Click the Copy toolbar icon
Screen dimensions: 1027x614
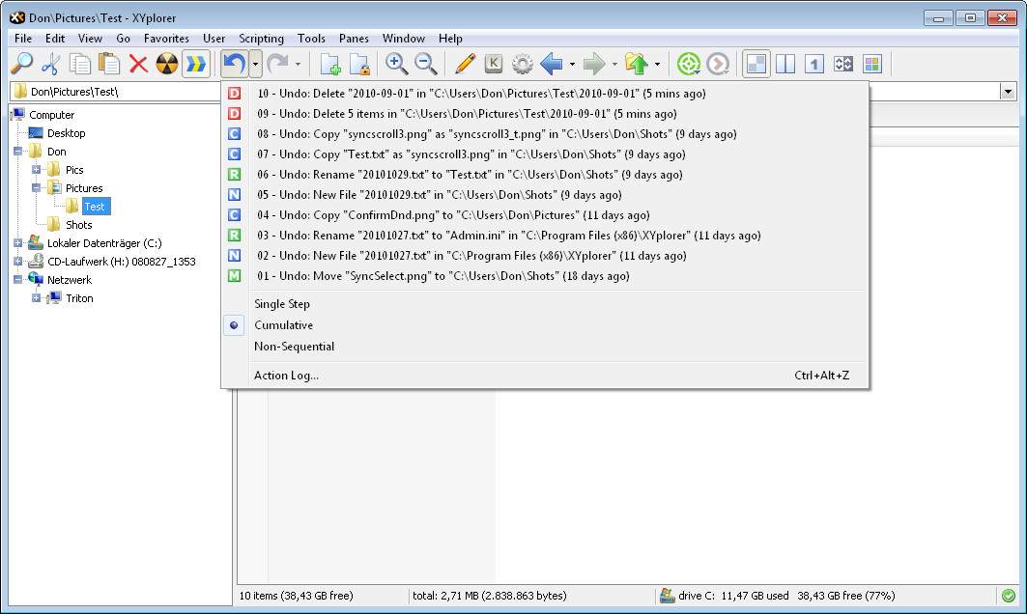point(80,64)
